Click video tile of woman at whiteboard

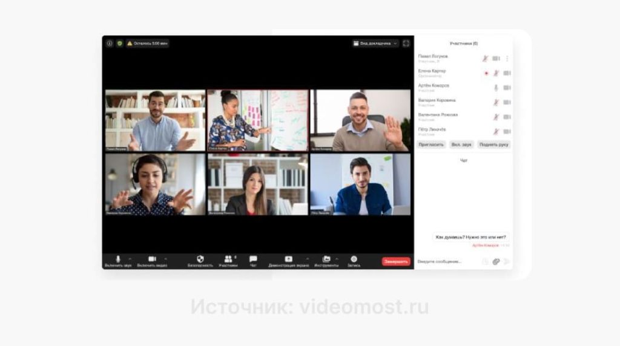pyautogui.click(x=258, y=120)
